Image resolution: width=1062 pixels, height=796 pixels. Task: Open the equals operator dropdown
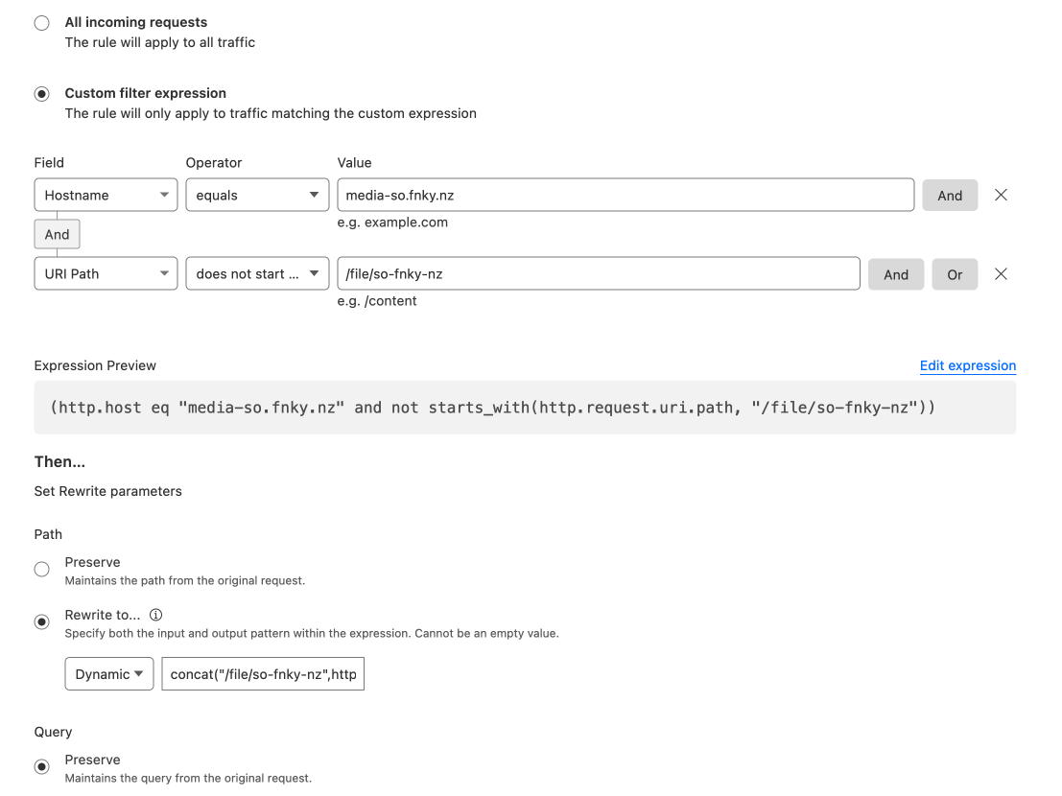(x=257, y=195)
